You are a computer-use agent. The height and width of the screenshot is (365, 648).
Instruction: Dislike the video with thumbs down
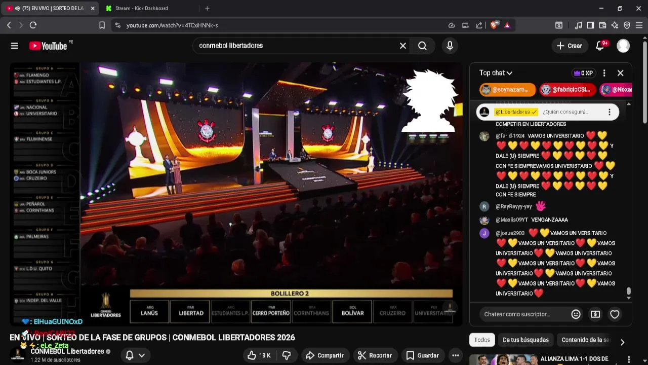pos(286,355)
